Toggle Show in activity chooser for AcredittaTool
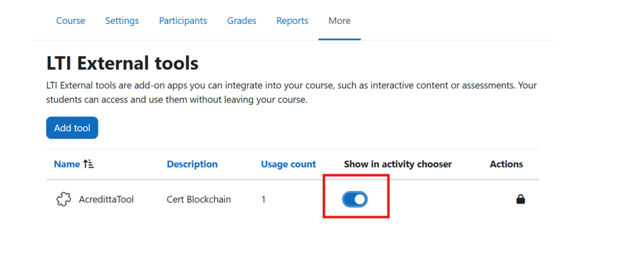This screenshot has width=626, height=258. (x=355, y=199)
